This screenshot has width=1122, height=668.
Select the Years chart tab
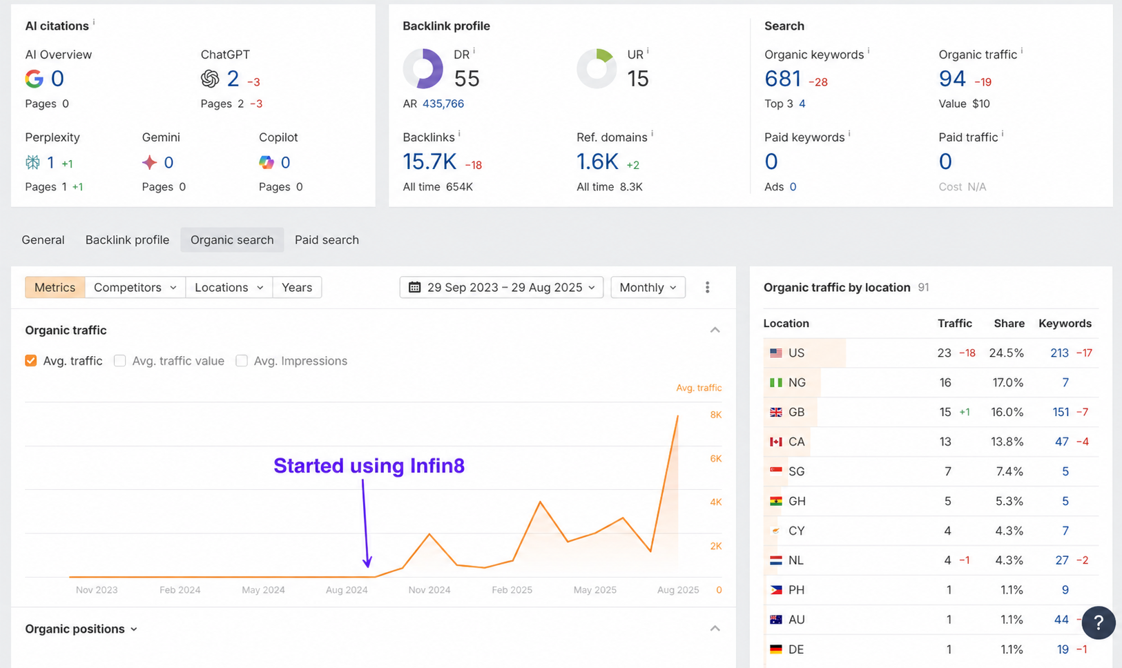(x=297, y=287)
